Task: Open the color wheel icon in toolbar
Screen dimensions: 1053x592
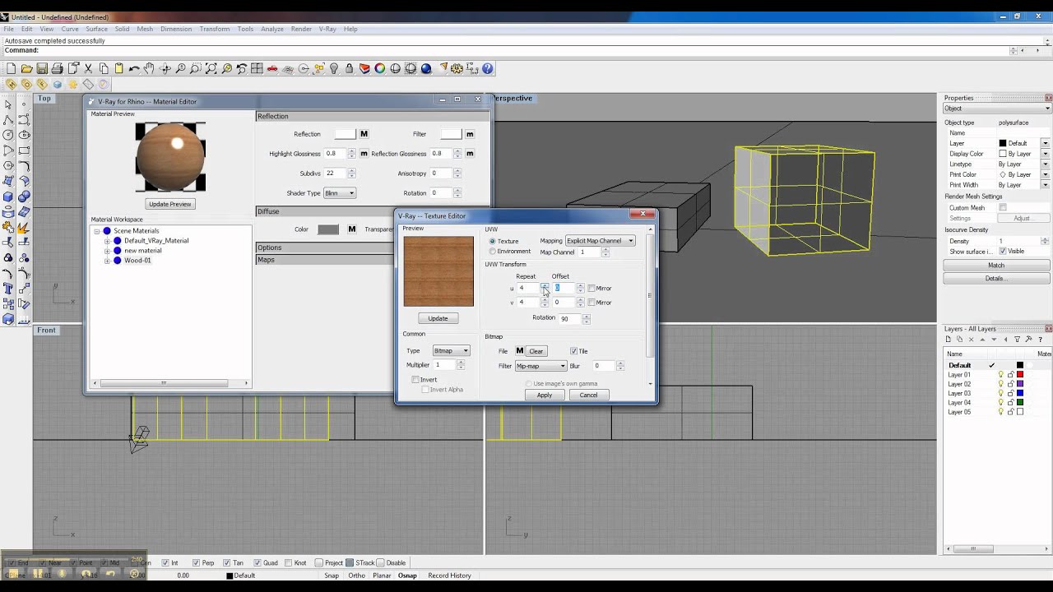Action: click(380, 69)
